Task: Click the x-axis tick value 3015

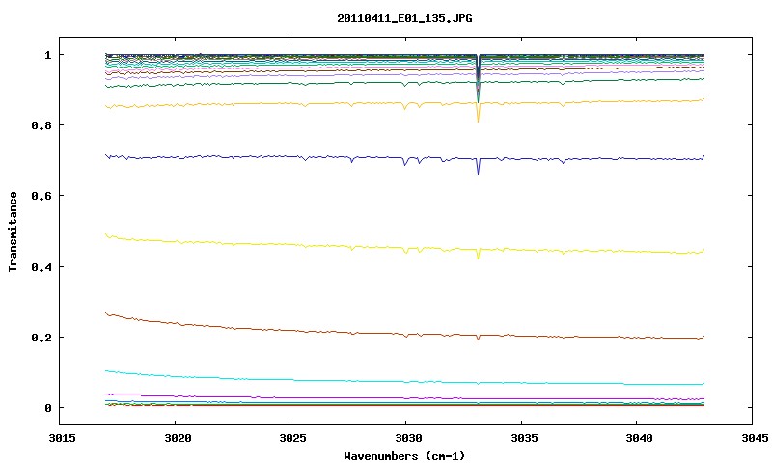Action: (62, 438)
